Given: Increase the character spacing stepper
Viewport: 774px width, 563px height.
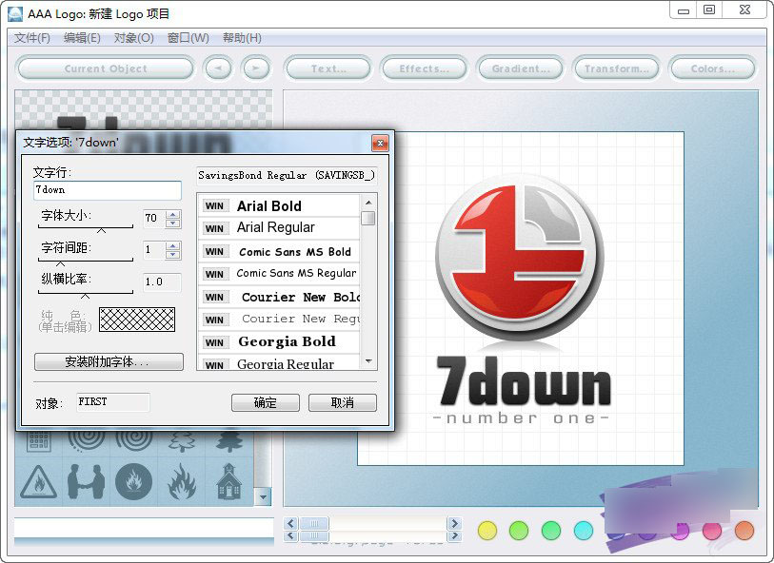Looking at the screenshot, I should (172, 246).
